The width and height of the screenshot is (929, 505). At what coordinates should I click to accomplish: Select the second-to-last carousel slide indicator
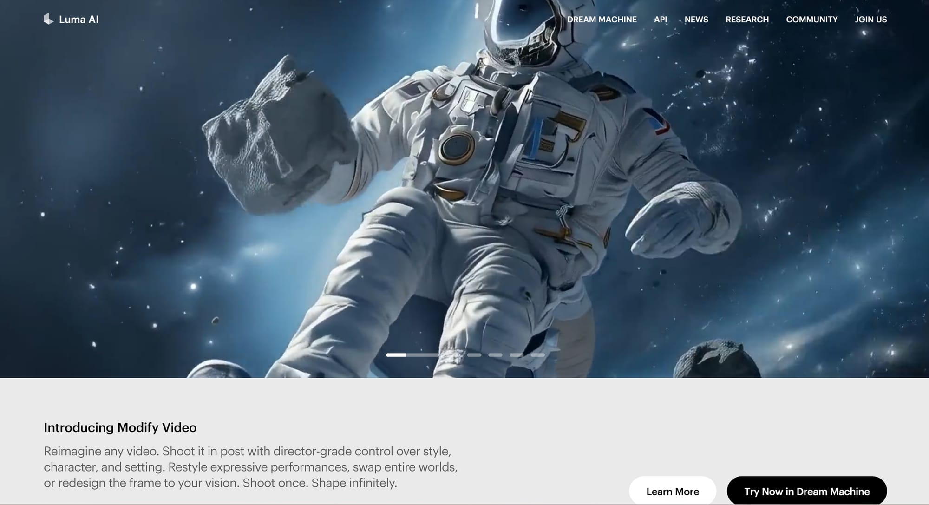coord(516,355)
